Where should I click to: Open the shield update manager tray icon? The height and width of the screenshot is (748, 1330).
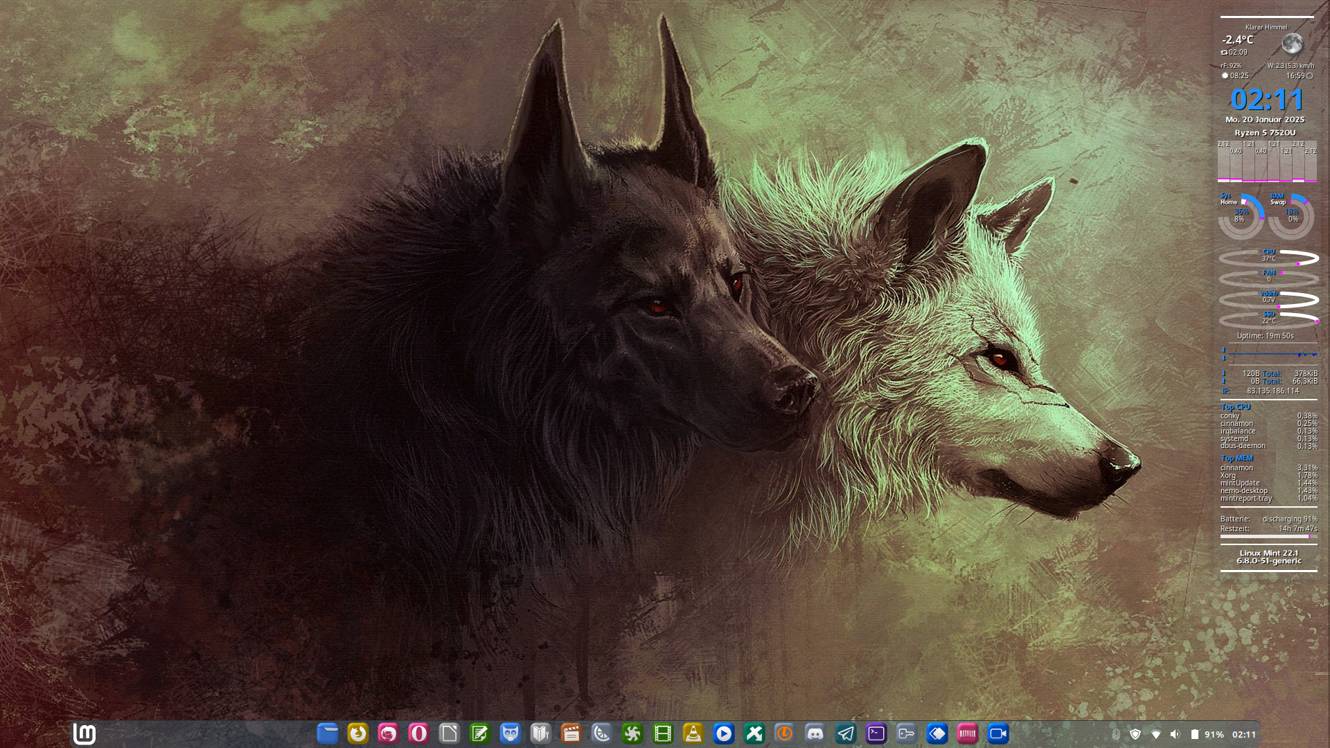[1135, 734]
